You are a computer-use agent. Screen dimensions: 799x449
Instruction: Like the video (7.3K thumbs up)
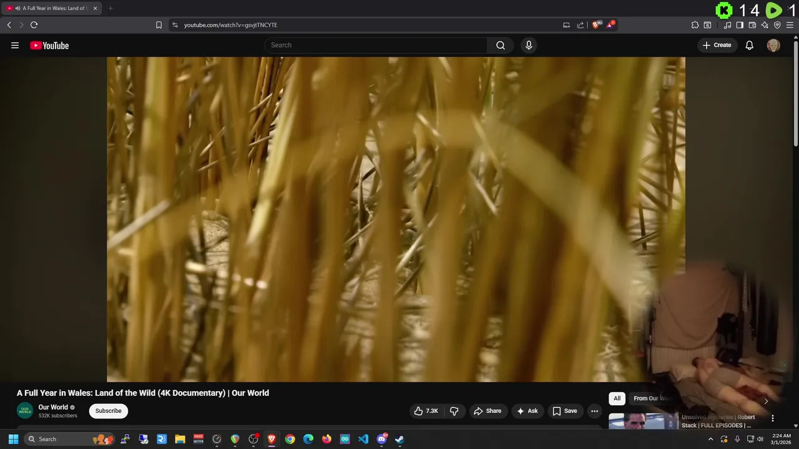point(426,411)
